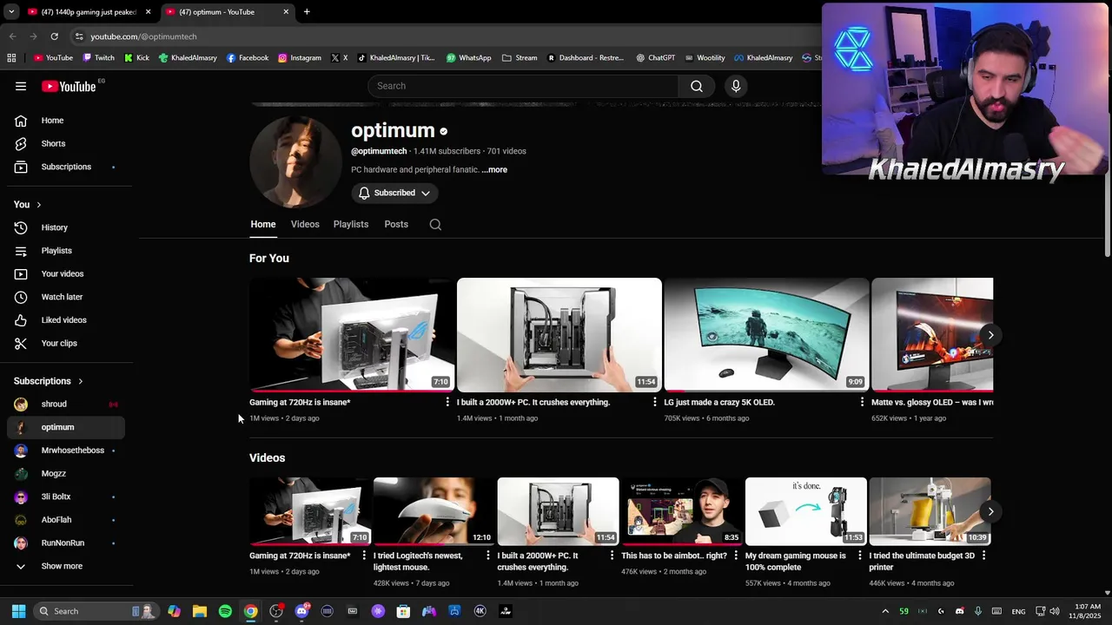Open File Explorer from the taskbar
The height and width of the screenshot is (625, 1112).
(x=200, y=611)
